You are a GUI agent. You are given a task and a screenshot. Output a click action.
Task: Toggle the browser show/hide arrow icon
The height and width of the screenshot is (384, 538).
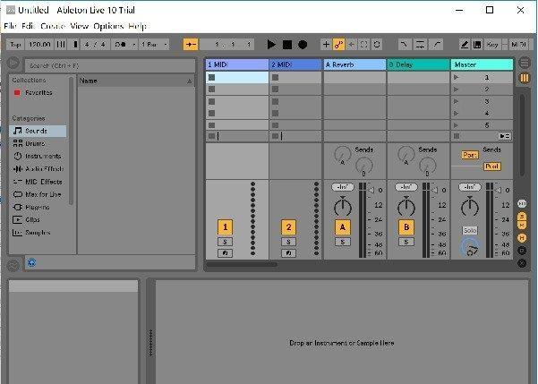tap(13, 63)
